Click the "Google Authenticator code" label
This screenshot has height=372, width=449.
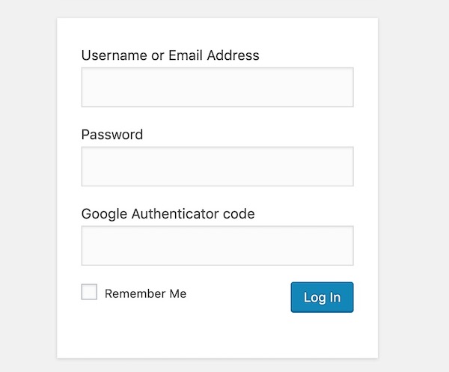(x=168, y=214)
